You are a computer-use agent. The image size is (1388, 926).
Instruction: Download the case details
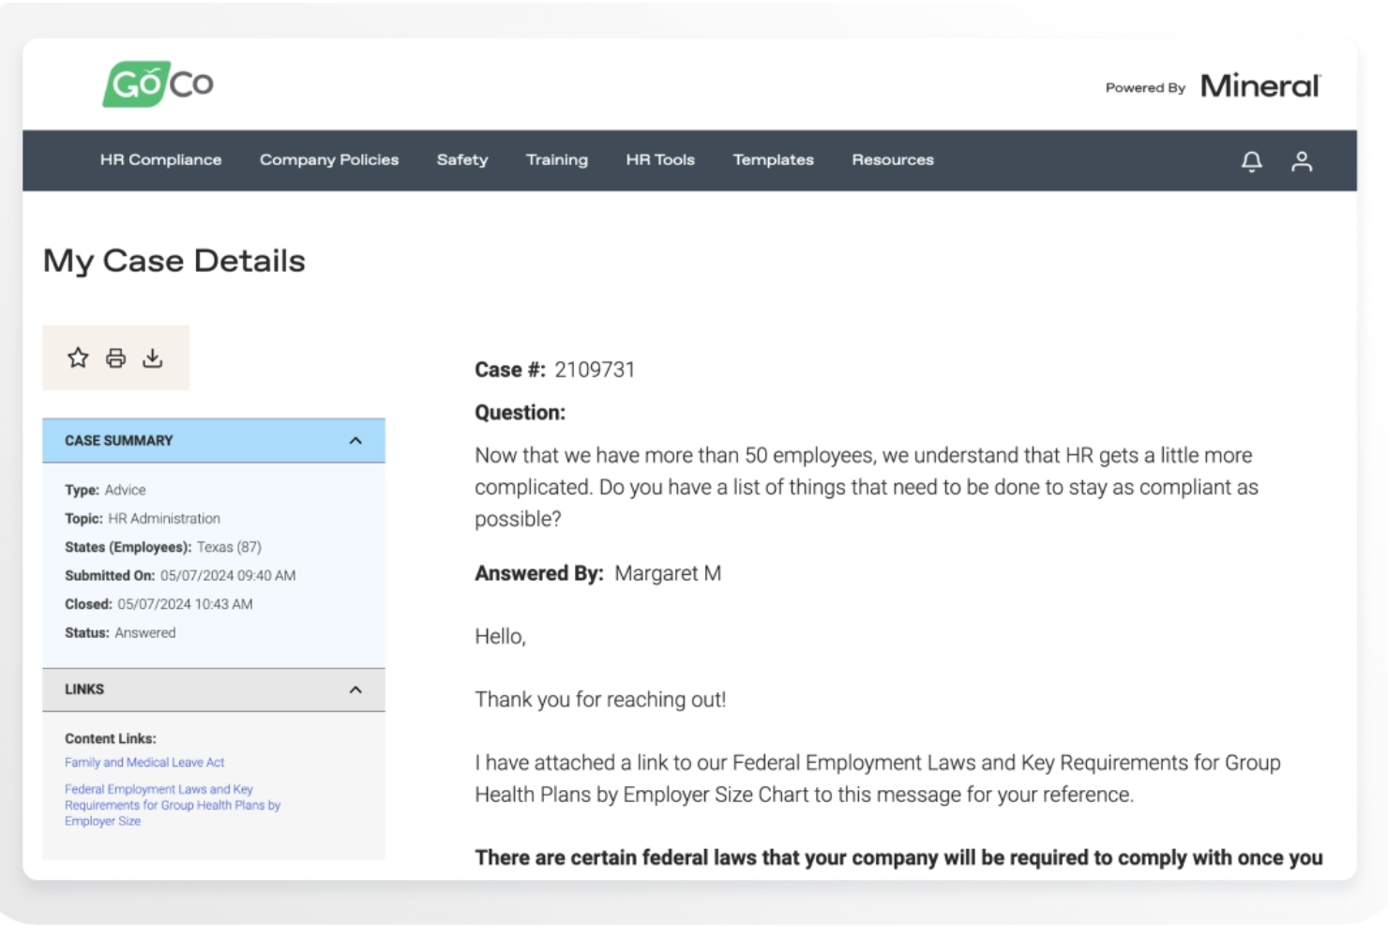[152, 357]
